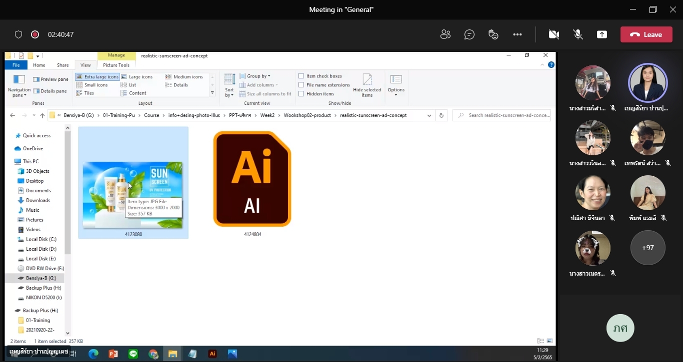Click Hide selected items button
Viewport: 683px width, 362px height.
pyautogui.click(x=367, y=85)
